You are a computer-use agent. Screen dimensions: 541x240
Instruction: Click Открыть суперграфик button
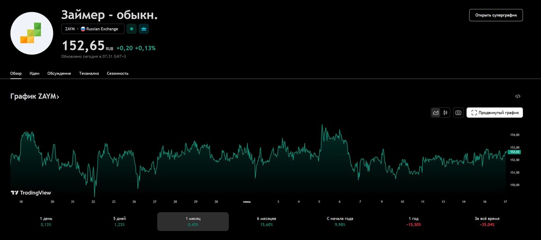coord(496,15)
